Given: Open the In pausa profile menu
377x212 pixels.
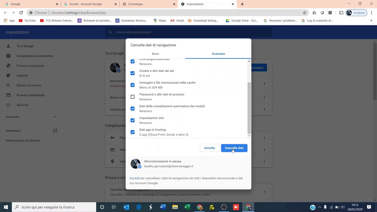Looking at the screenshot, I should coord(356,13).
